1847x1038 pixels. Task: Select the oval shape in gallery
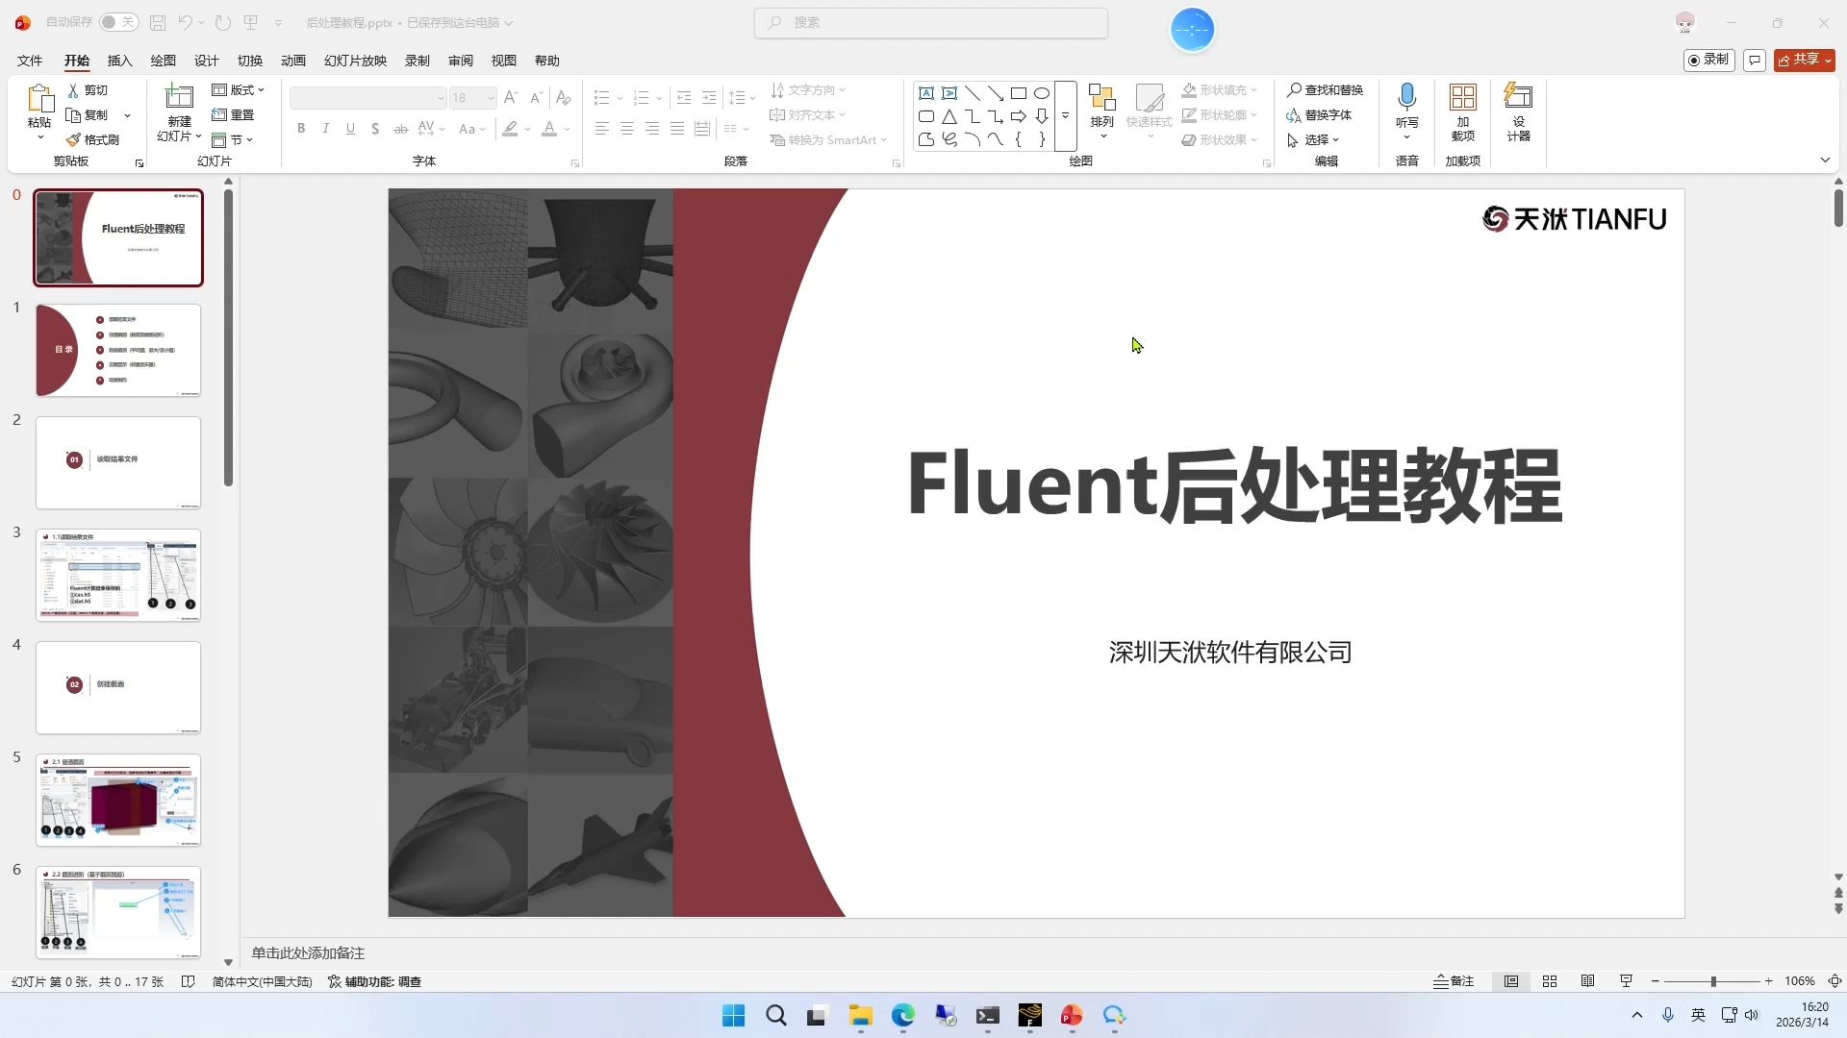pyautogui.click(x=1041, y=93)
